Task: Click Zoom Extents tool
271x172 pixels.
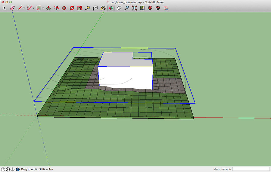Action: 135,8
